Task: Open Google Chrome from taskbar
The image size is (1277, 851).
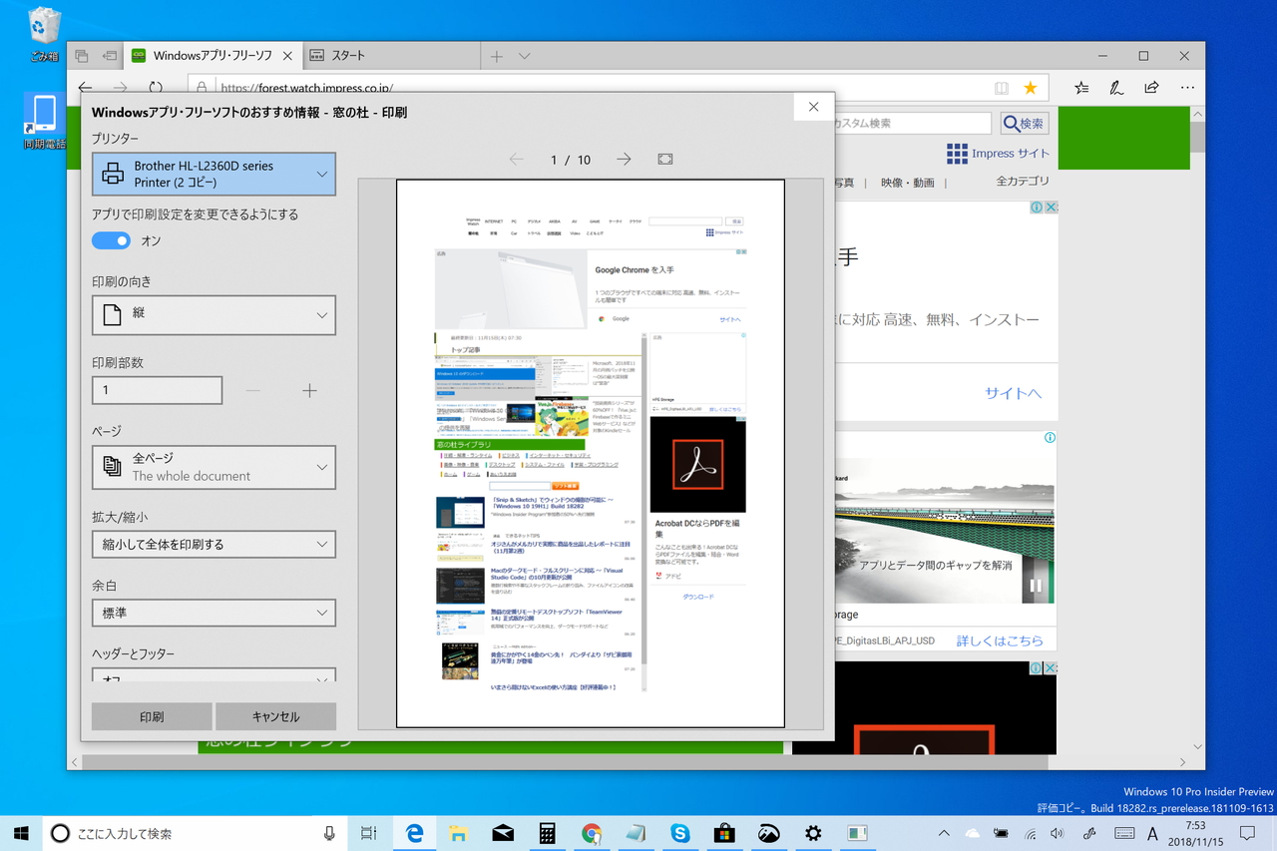Action: coord(592,833)
